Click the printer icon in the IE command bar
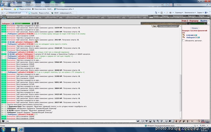This screenshot has width=211, height=132. pos(170,13)
